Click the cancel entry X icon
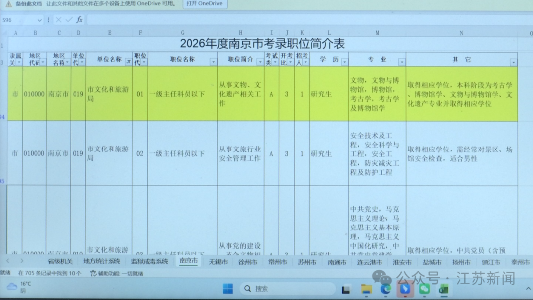 [x=59, y=20]
